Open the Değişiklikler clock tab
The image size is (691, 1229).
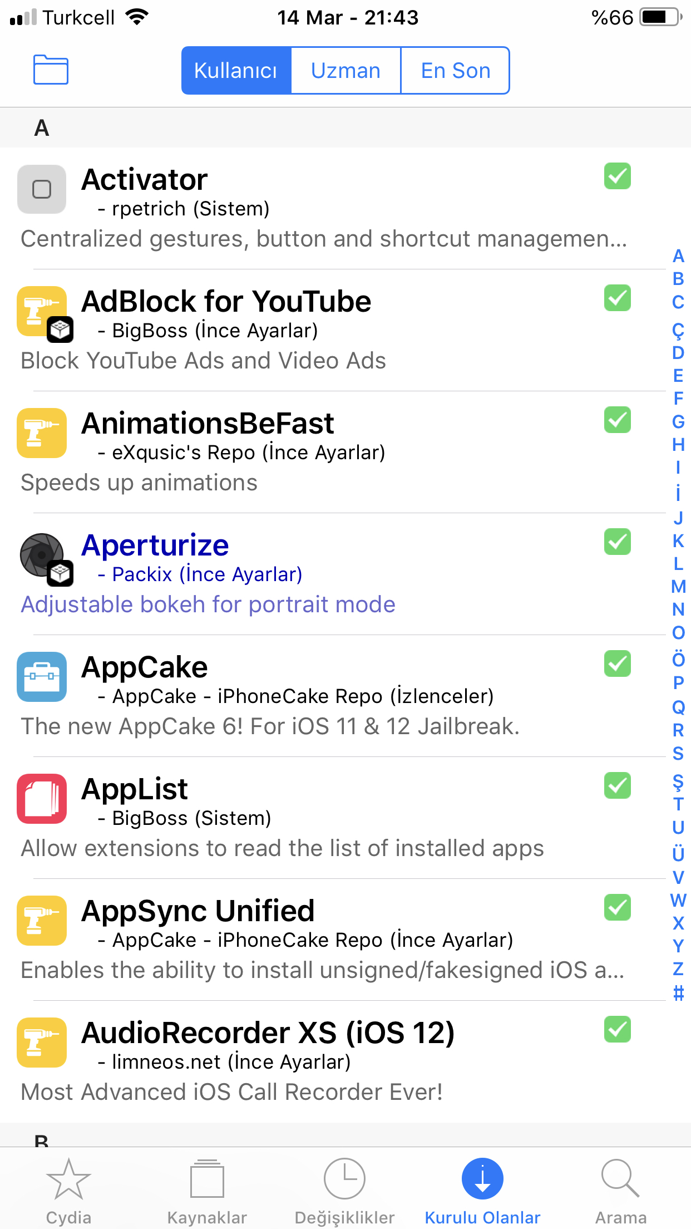[344, 1192]
